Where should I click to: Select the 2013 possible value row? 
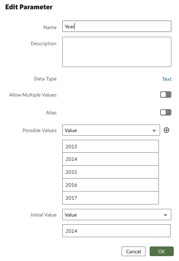tap(111, 146)
